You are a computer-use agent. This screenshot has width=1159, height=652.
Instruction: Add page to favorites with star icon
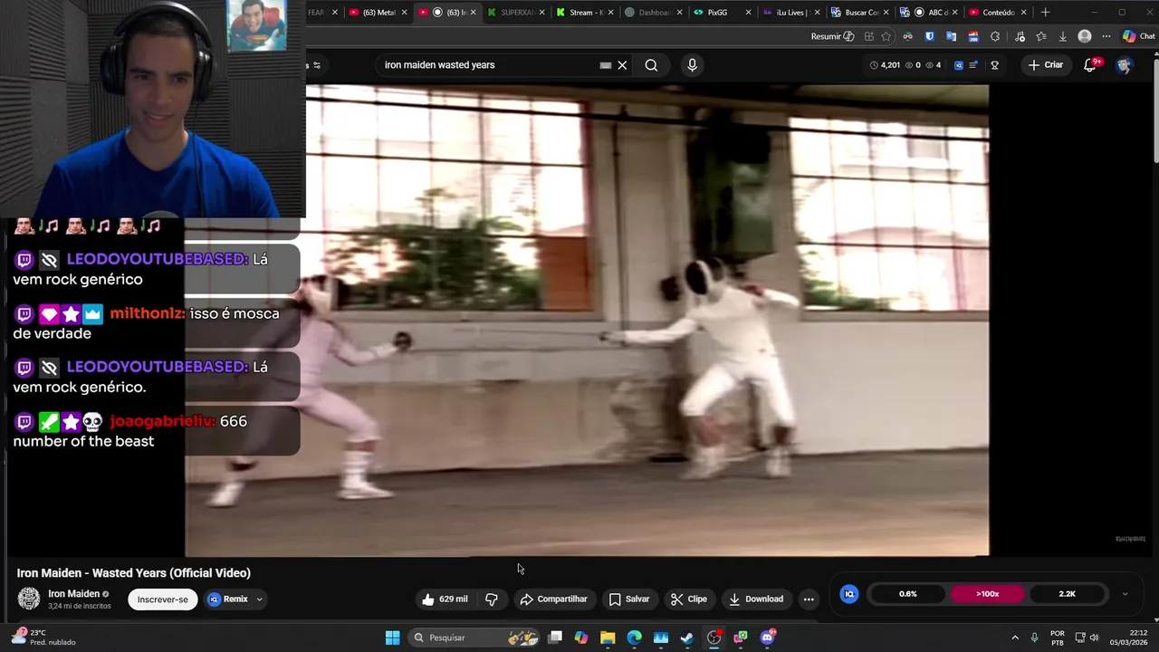coord(886,36)
